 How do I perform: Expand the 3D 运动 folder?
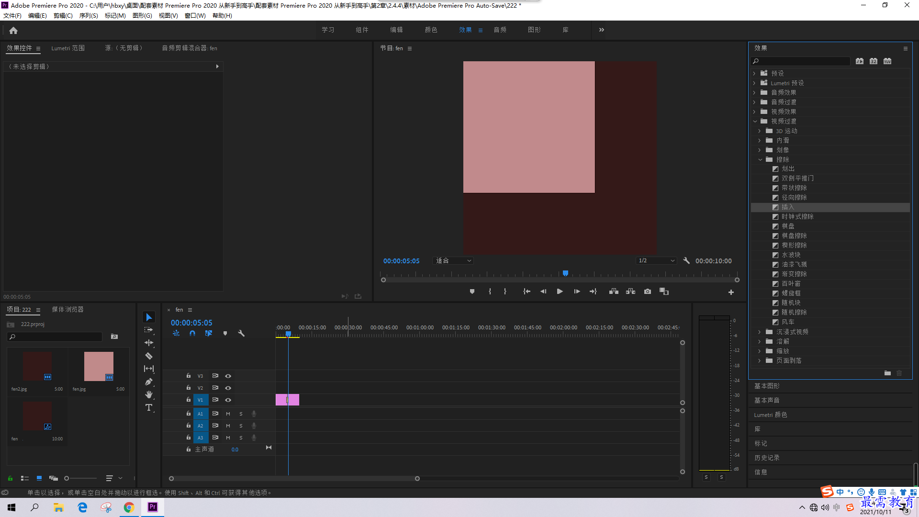point(760,131)
